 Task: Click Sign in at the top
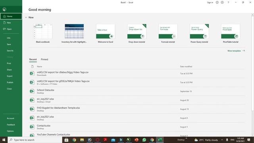[x=210, y=2]
